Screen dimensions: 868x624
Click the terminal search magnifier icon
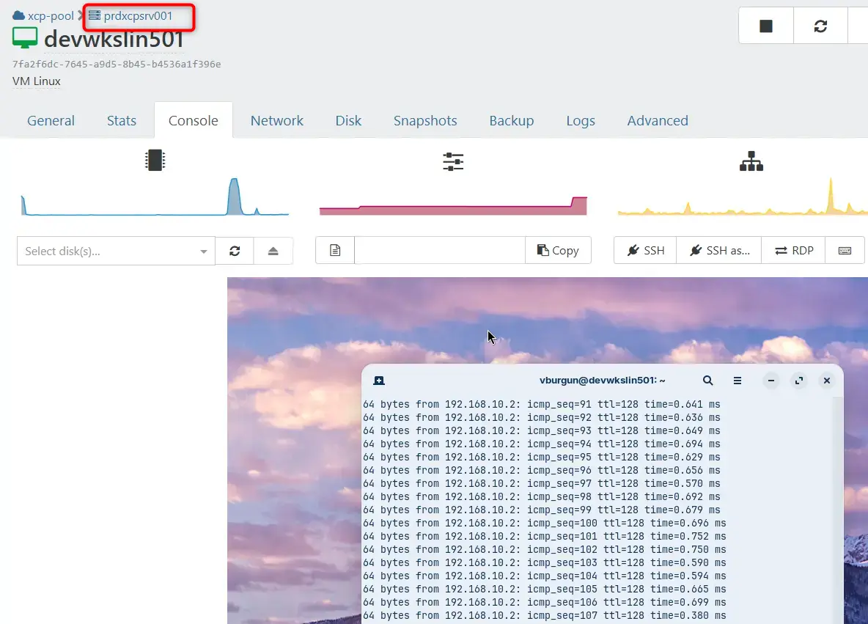point(707,381)
